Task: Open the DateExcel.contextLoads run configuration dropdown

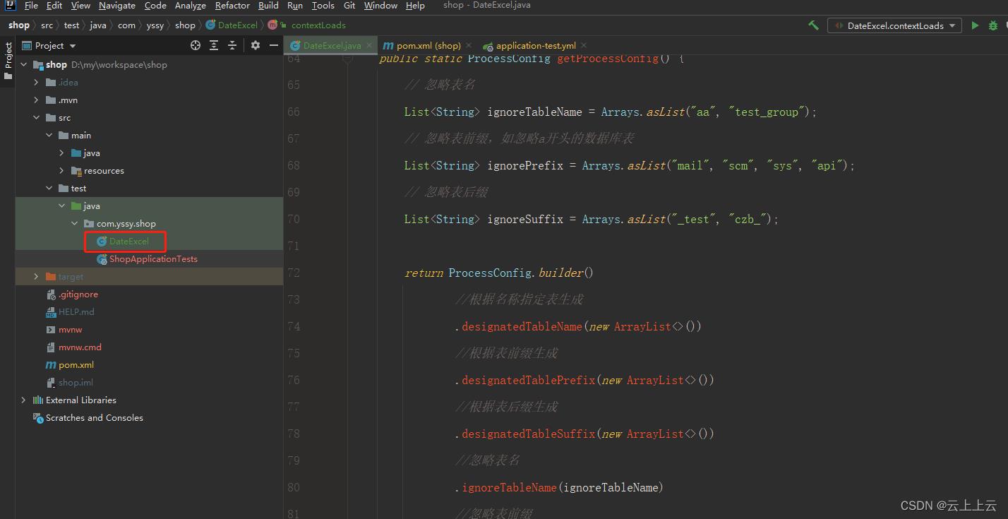Action: [x=894, y=25]
